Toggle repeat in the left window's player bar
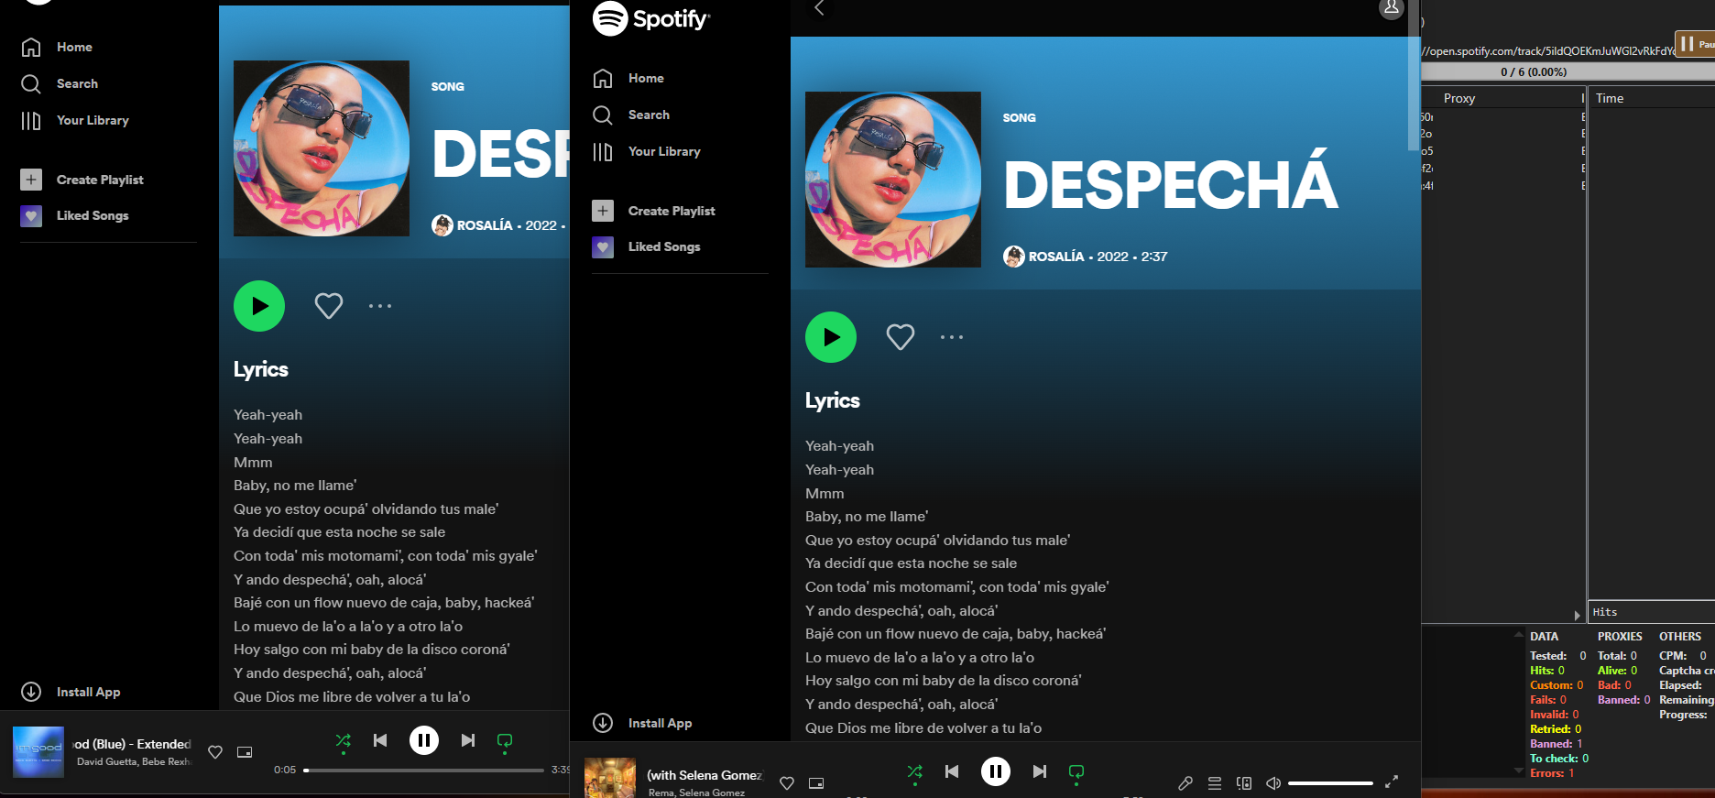The width and height of the screenshot is (1715, 798). [505, 740]
